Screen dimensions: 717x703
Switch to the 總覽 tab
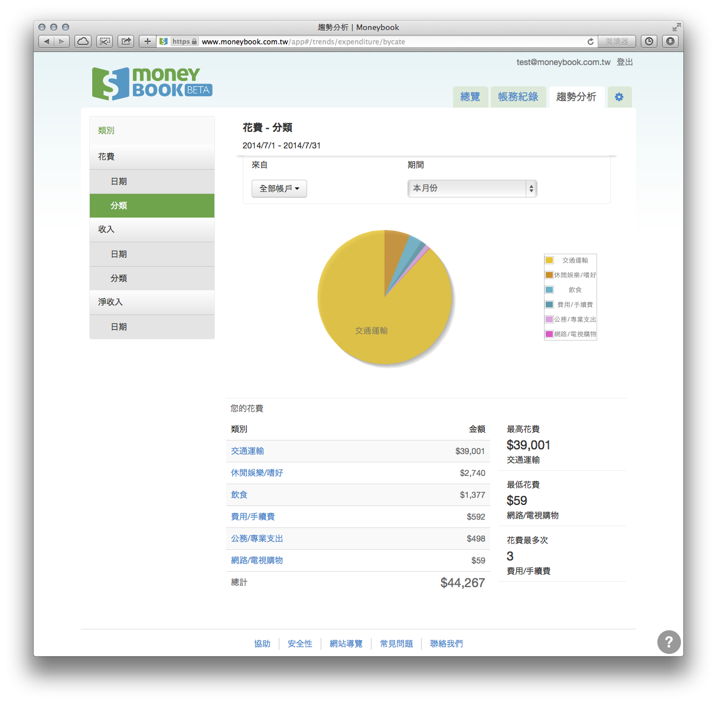click(470, 97)
